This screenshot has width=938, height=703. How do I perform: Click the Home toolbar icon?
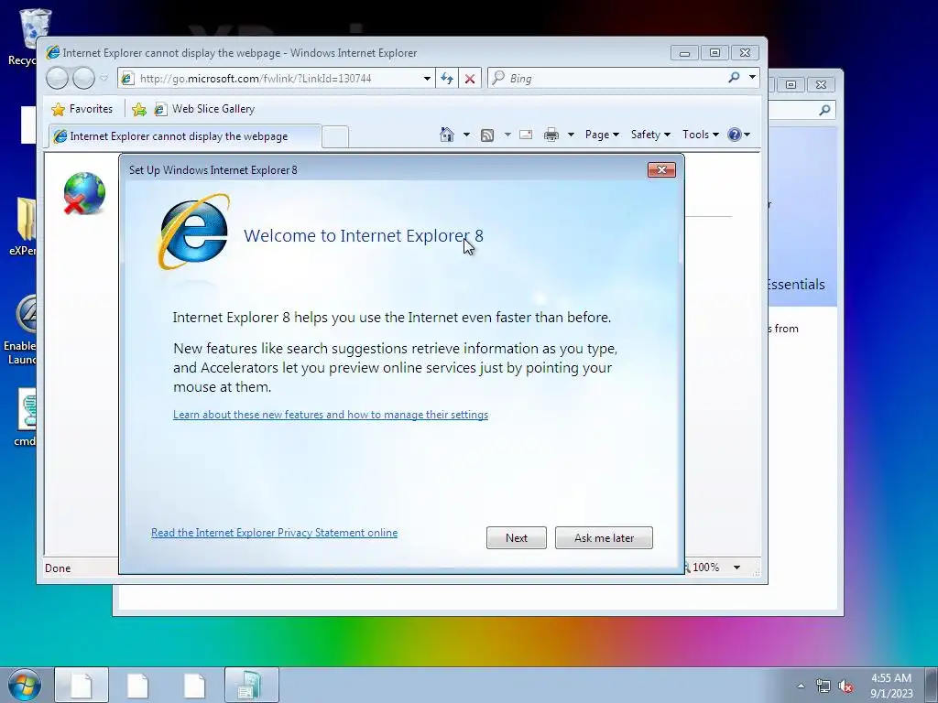tap(447, 135)
